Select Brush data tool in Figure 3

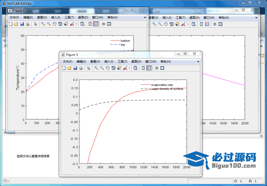[x=125, y=68]
